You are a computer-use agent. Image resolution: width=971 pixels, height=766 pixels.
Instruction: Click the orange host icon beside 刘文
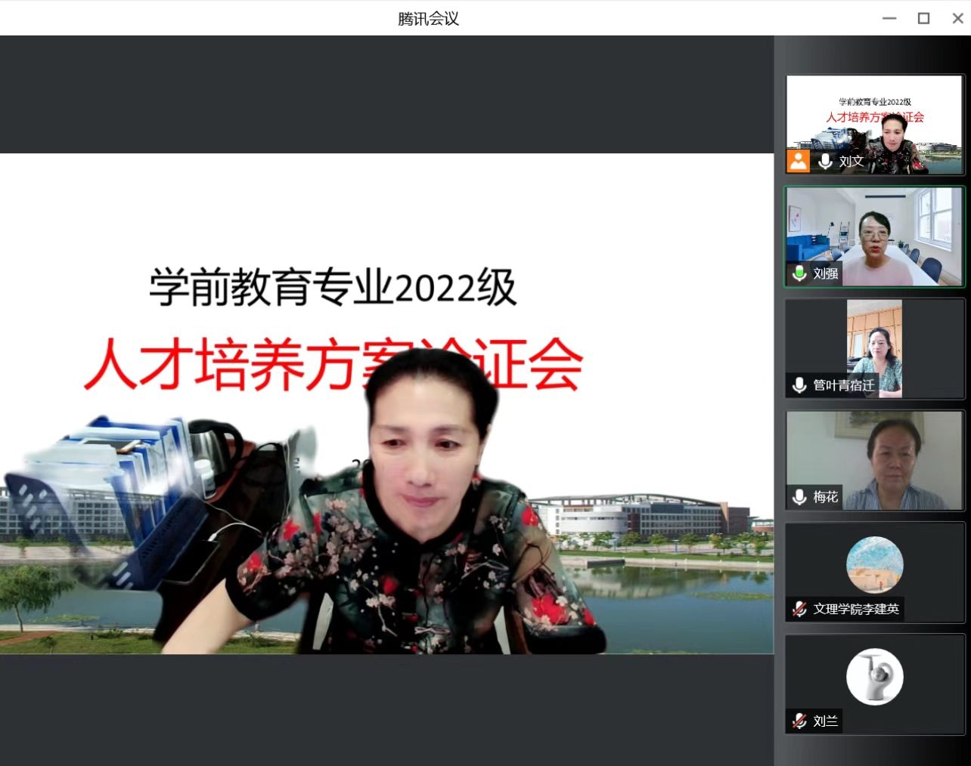798,161
